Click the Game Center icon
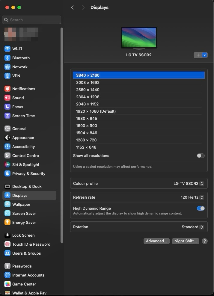 7,284
